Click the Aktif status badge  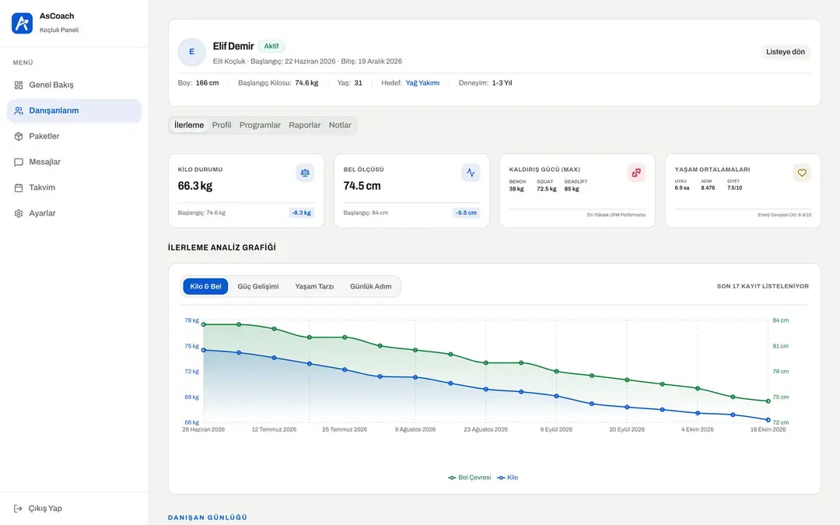271,46
